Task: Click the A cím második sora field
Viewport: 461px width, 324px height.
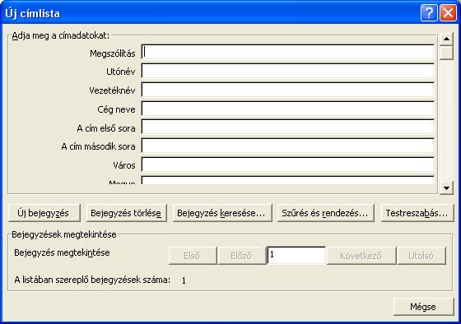Action: click(287, 146)
